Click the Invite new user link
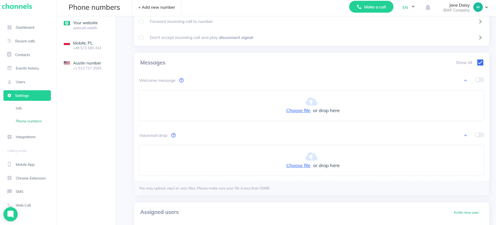The height and width of the screenshot is (225, 496). [x=466, y=213]
